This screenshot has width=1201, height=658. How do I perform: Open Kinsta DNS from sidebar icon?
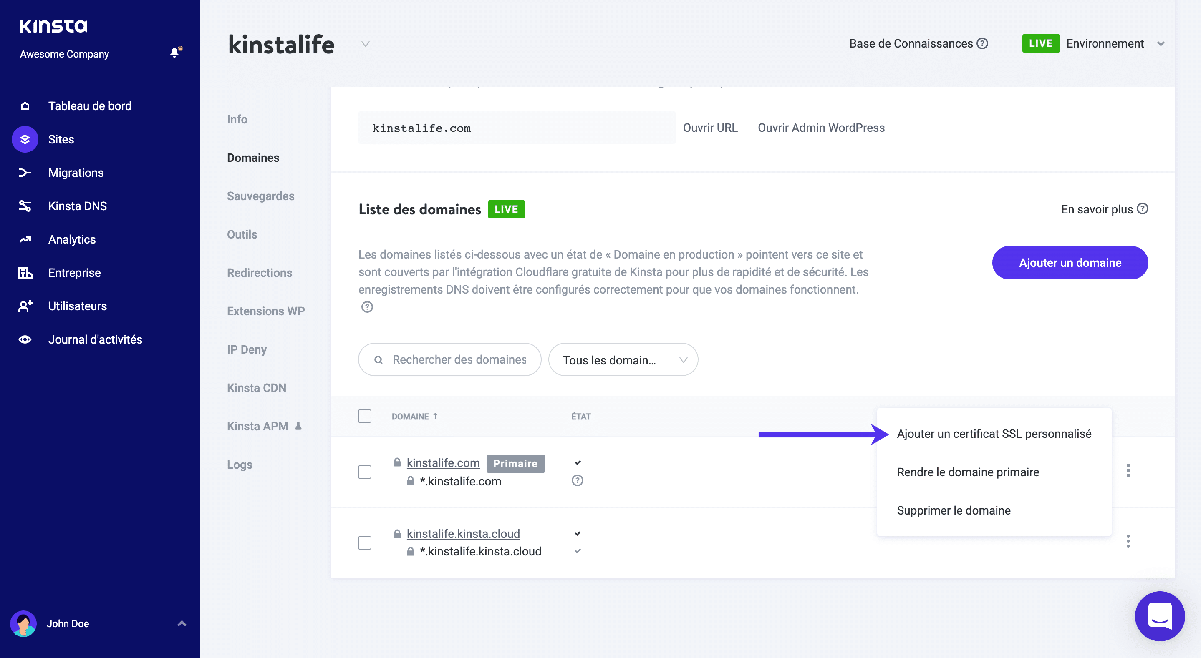(x=24, y=206)
